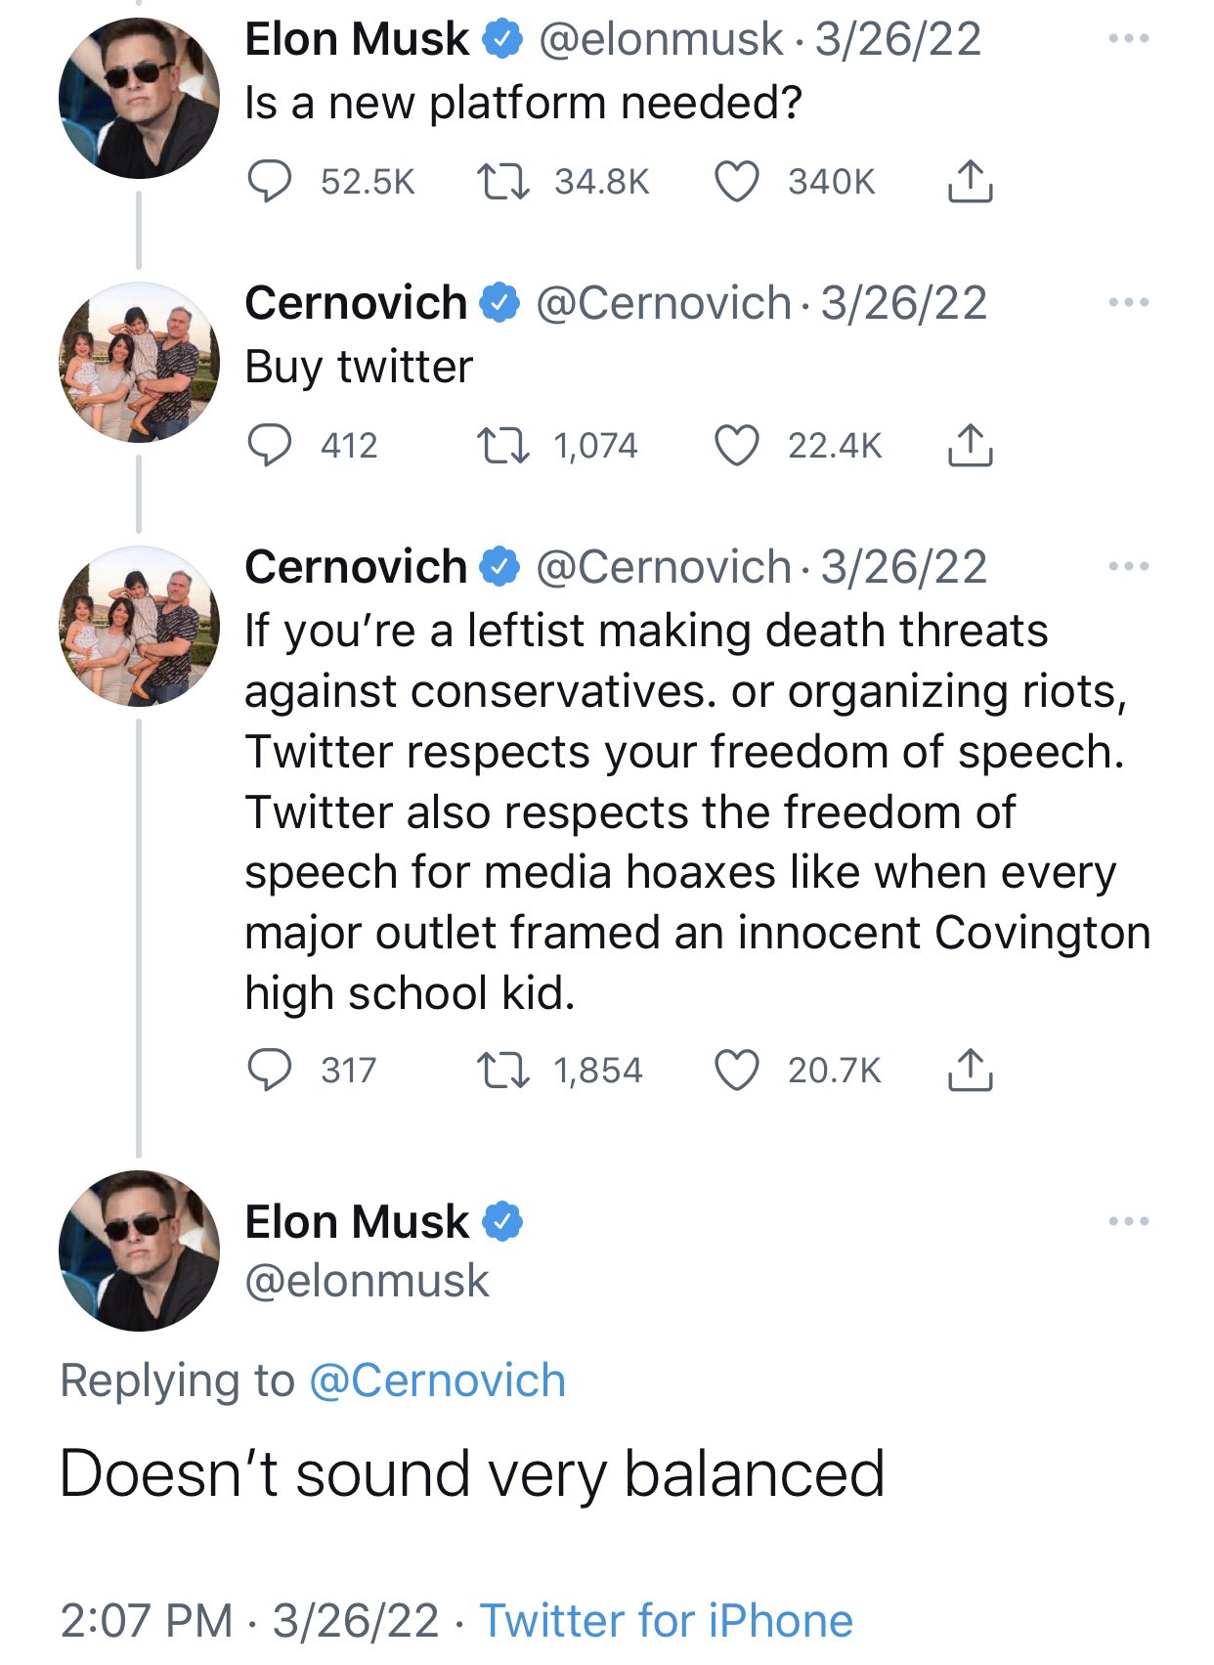
Task: View Elon Musk's avatar on the first tweet
Action: pyautogui.click(x=139, y=98)
